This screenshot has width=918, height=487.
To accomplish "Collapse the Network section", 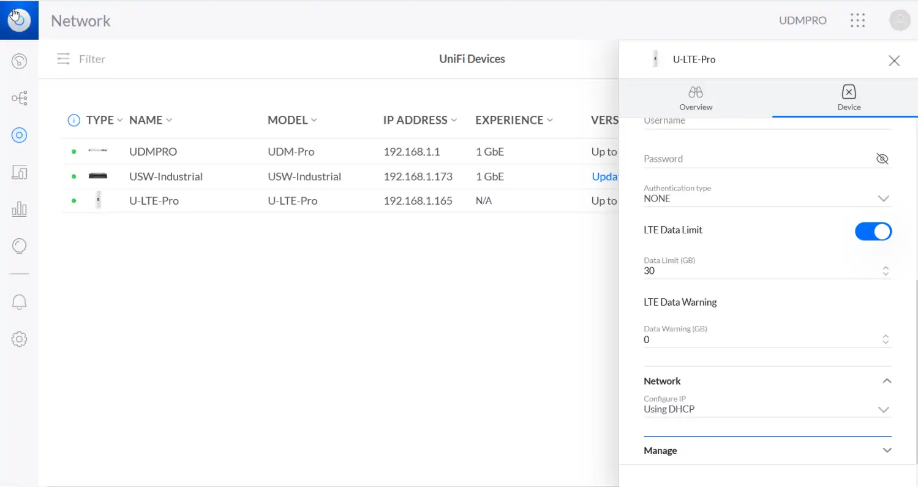I will [886, 381].
